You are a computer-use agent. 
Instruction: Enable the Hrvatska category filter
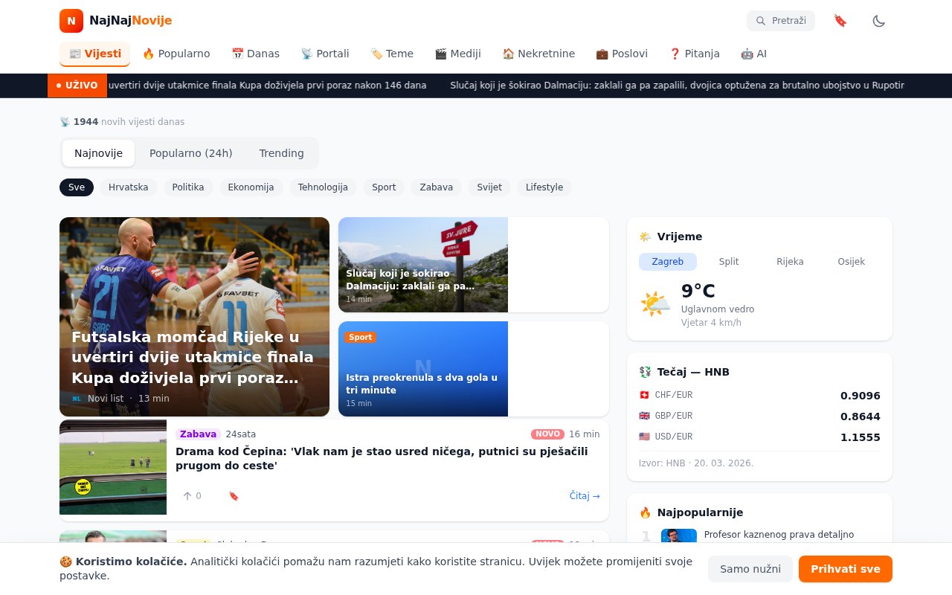(x=128, y=187)
